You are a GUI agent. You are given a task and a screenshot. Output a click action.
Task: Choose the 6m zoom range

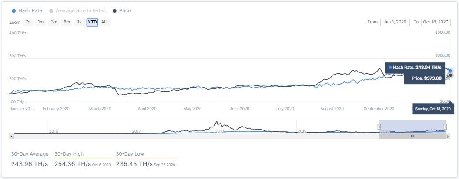click(x=67, y=22)
